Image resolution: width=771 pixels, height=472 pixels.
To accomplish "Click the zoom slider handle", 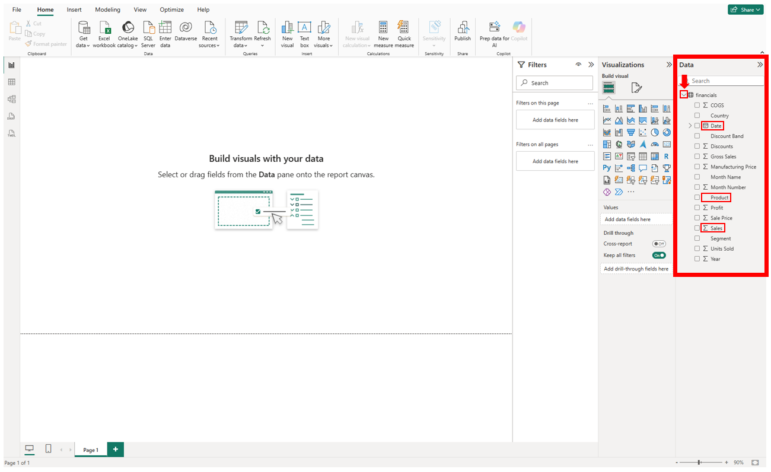I will pyautogui.click(x=699, y=462).
